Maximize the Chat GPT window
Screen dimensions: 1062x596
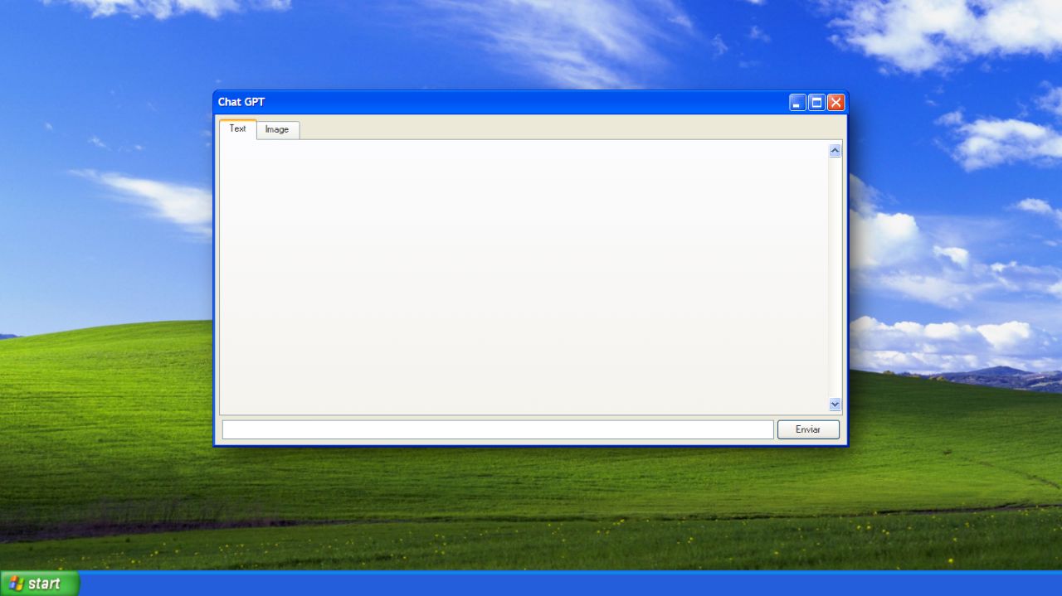point(816,103)
